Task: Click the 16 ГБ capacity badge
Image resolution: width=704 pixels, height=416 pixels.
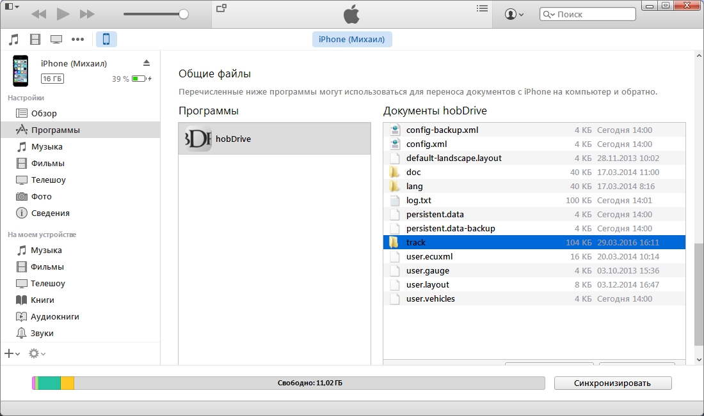Action: [x=52, y=79]
